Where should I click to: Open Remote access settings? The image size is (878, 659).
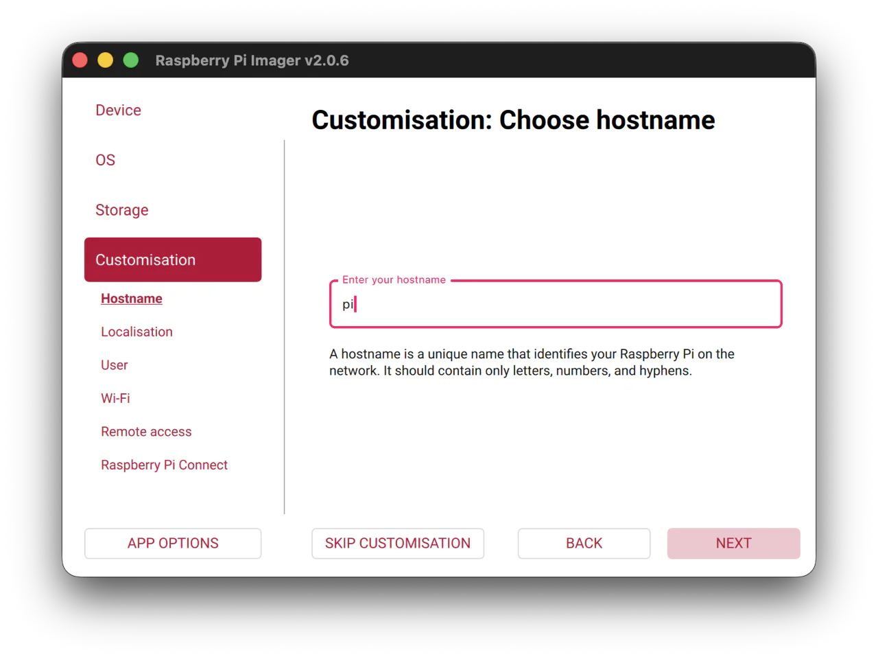tap(146, 432)
